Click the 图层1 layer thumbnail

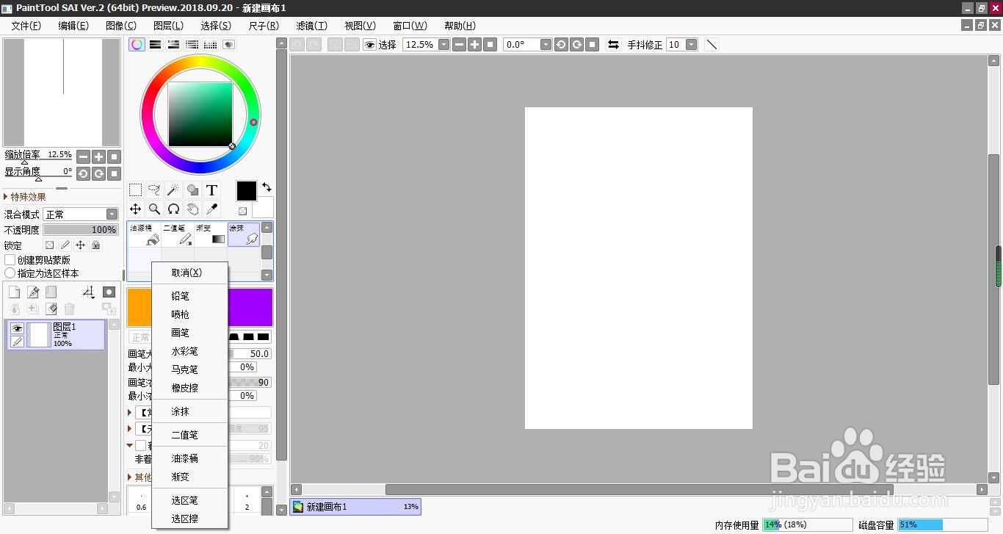click(37, 335)
